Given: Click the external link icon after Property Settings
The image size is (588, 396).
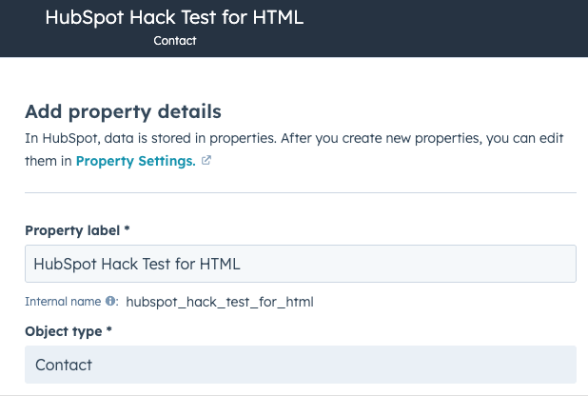Looking at the screenshot, I should pos(206,160).
